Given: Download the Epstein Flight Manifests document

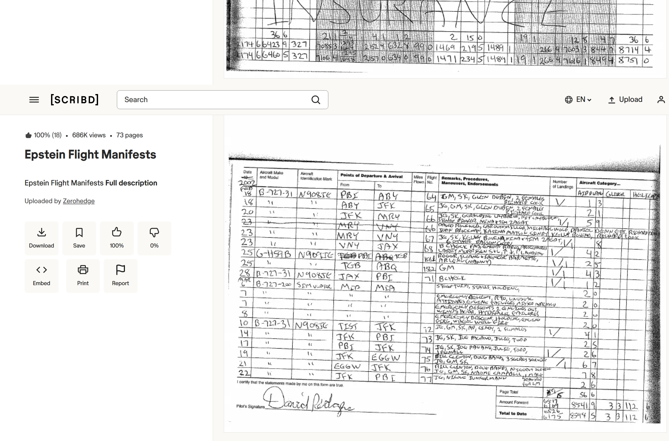Looking at the screenshot, I should pos(42,238).
